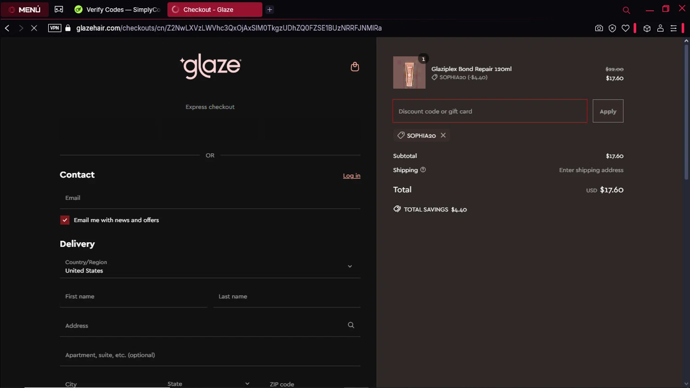The height and width of the screenshot is (388, 690).
Task: Click the Glaziplex Bond Repair product thumbnail
Action: 409,73
